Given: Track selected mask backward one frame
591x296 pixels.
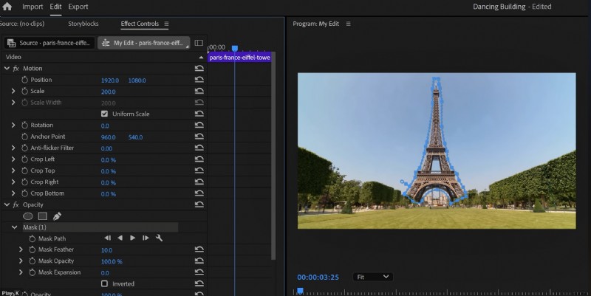Looking at the screenshot, I should click(107, 238).
